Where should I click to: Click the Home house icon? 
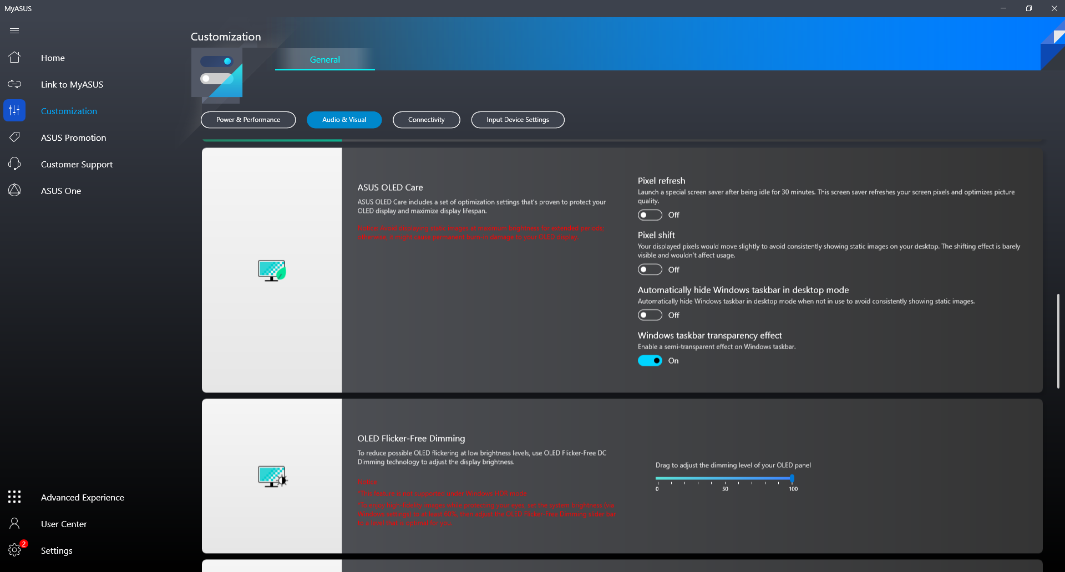[x=14, y=58]
